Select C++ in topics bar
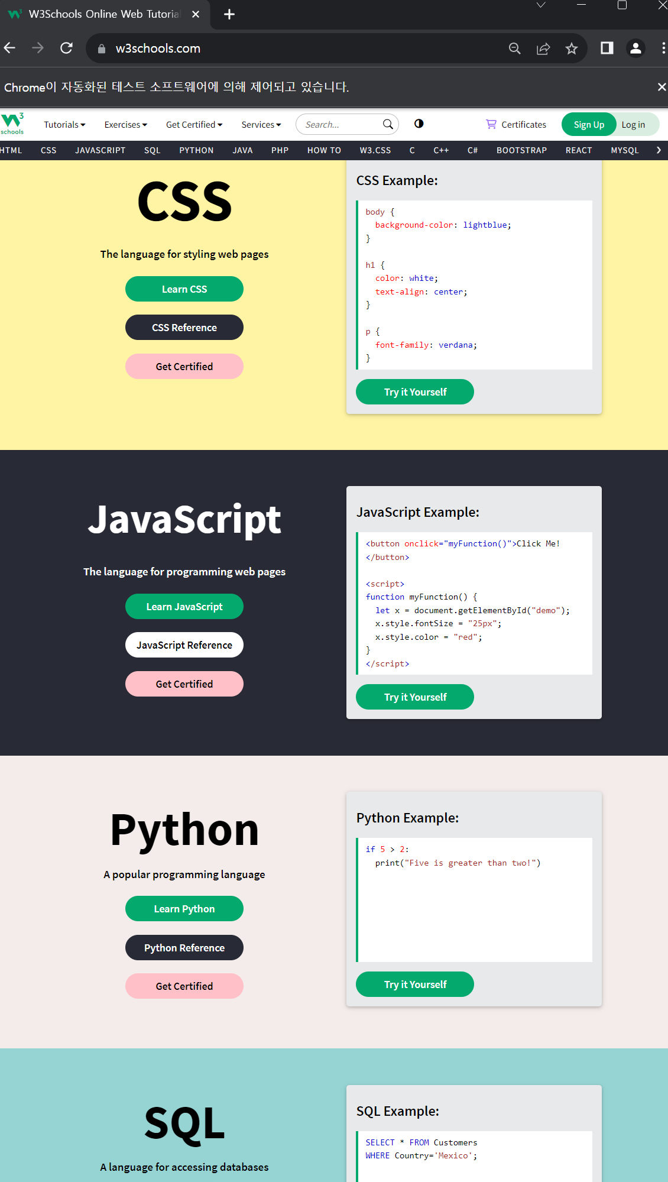This screenshot has width=668, height=1182. (x=441, y=150)
